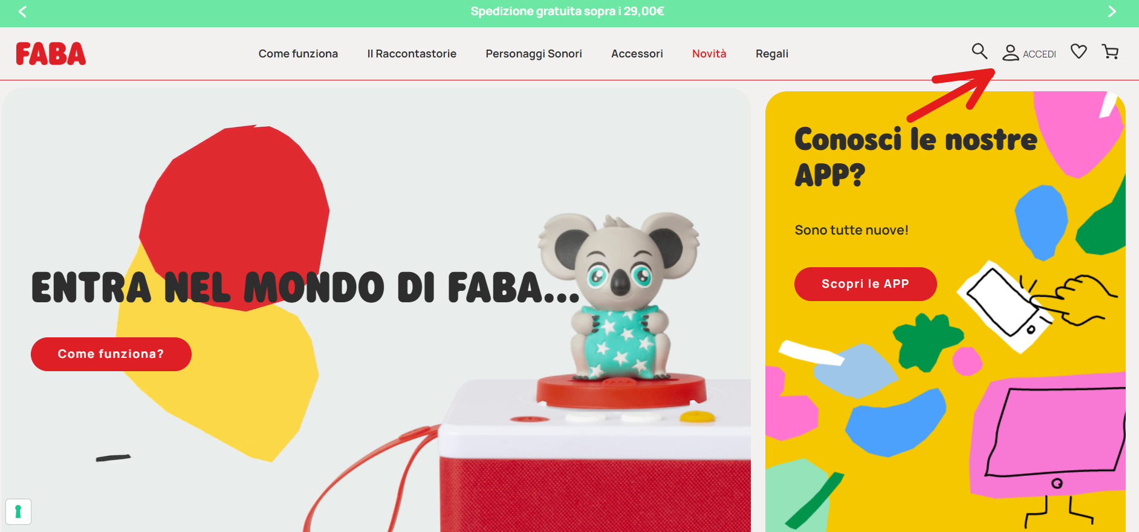The width and height of the screenshot is (1139, 532).
Task: Show next announcement banner message
Action: (1112, 11)
